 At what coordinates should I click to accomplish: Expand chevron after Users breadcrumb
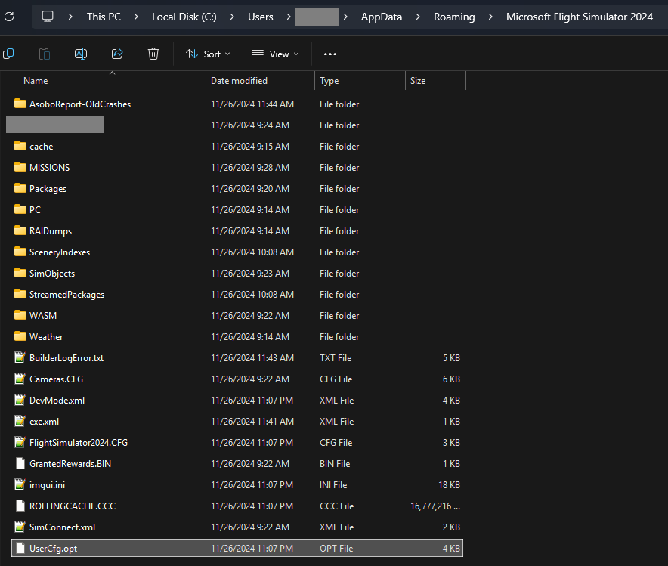click(x=289, y=17)
